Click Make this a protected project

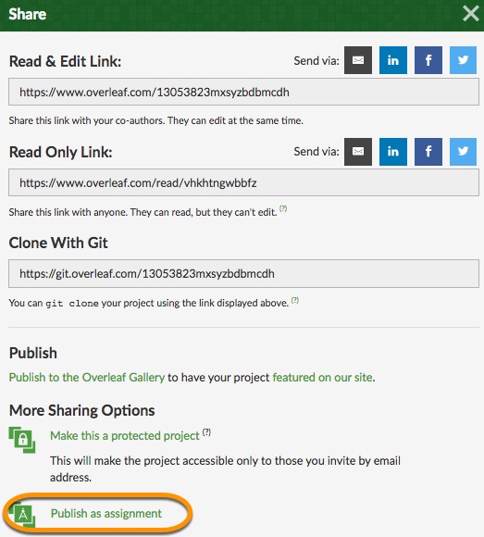125,436
